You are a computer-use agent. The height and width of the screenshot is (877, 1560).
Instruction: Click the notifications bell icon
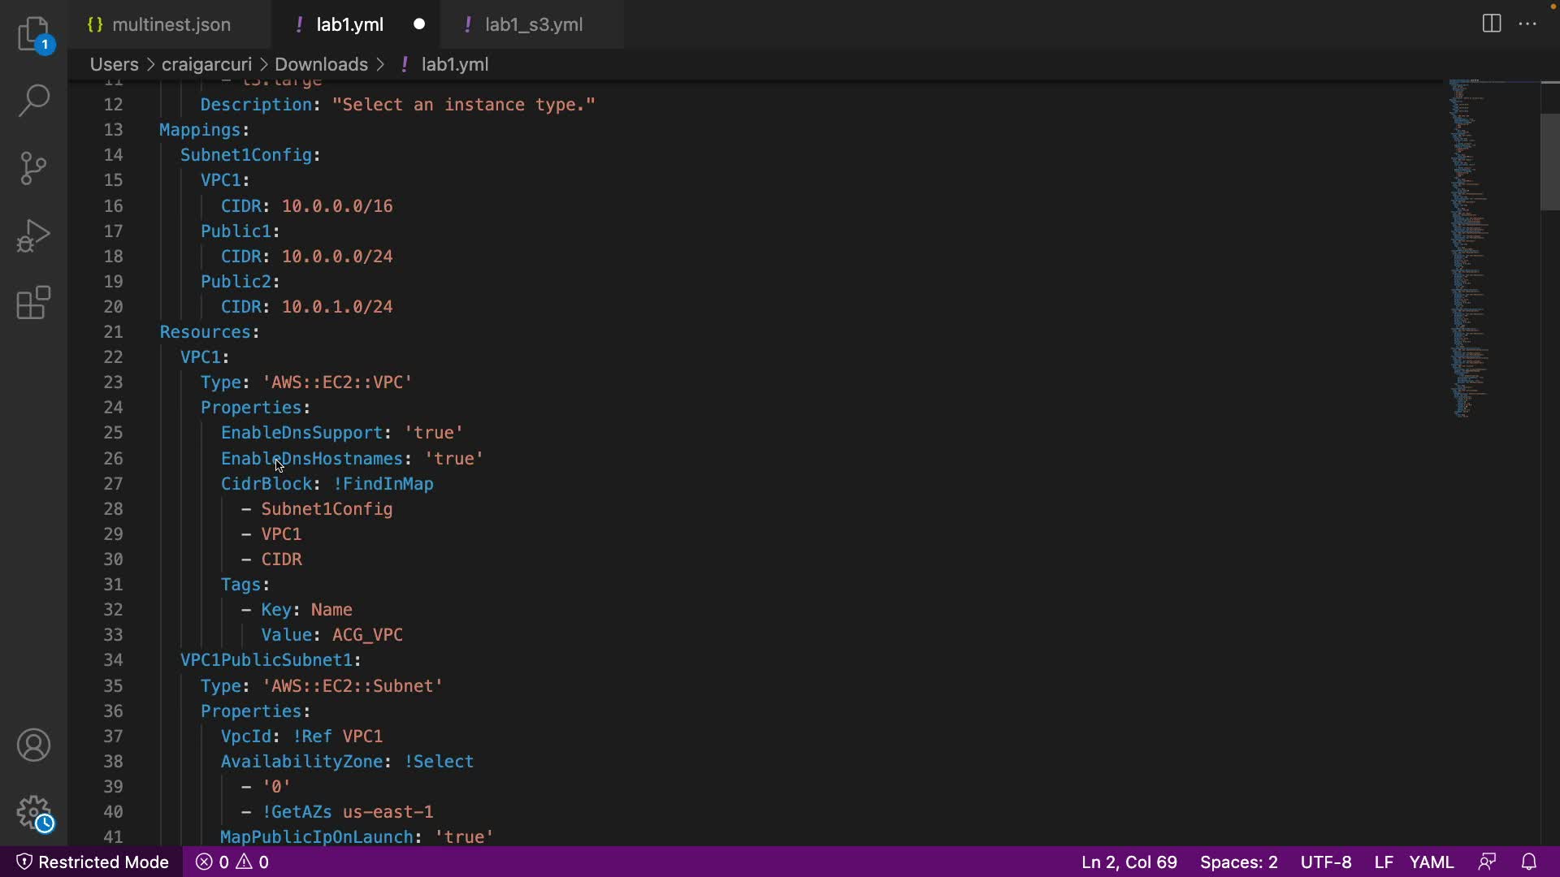point(1528,862)
